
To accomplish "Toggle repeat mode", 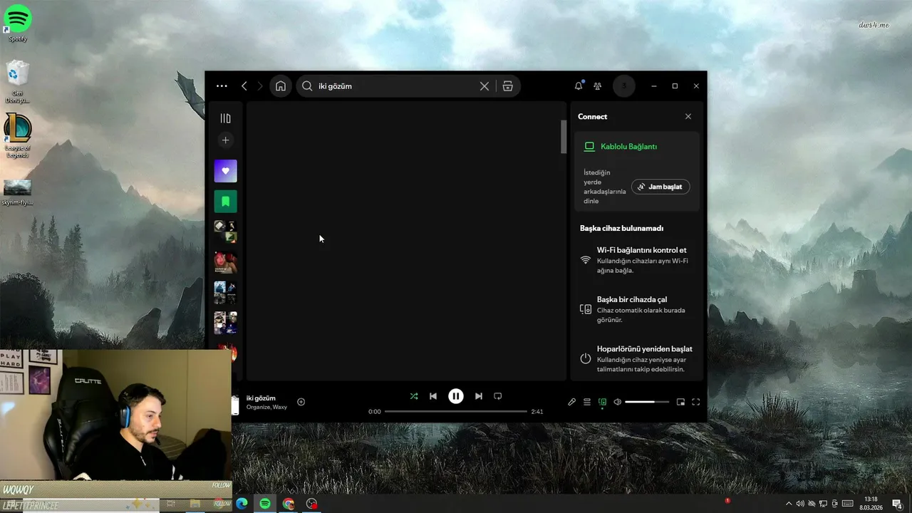I will [498, 396].
